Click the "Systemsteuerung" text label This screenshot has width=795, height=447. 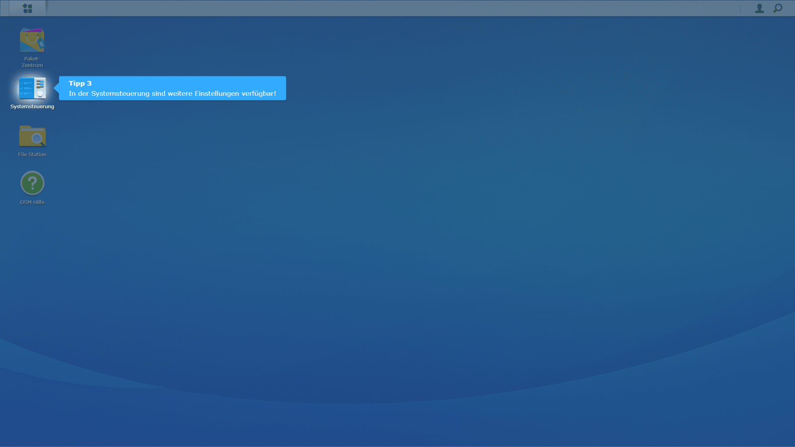(32, 107)
